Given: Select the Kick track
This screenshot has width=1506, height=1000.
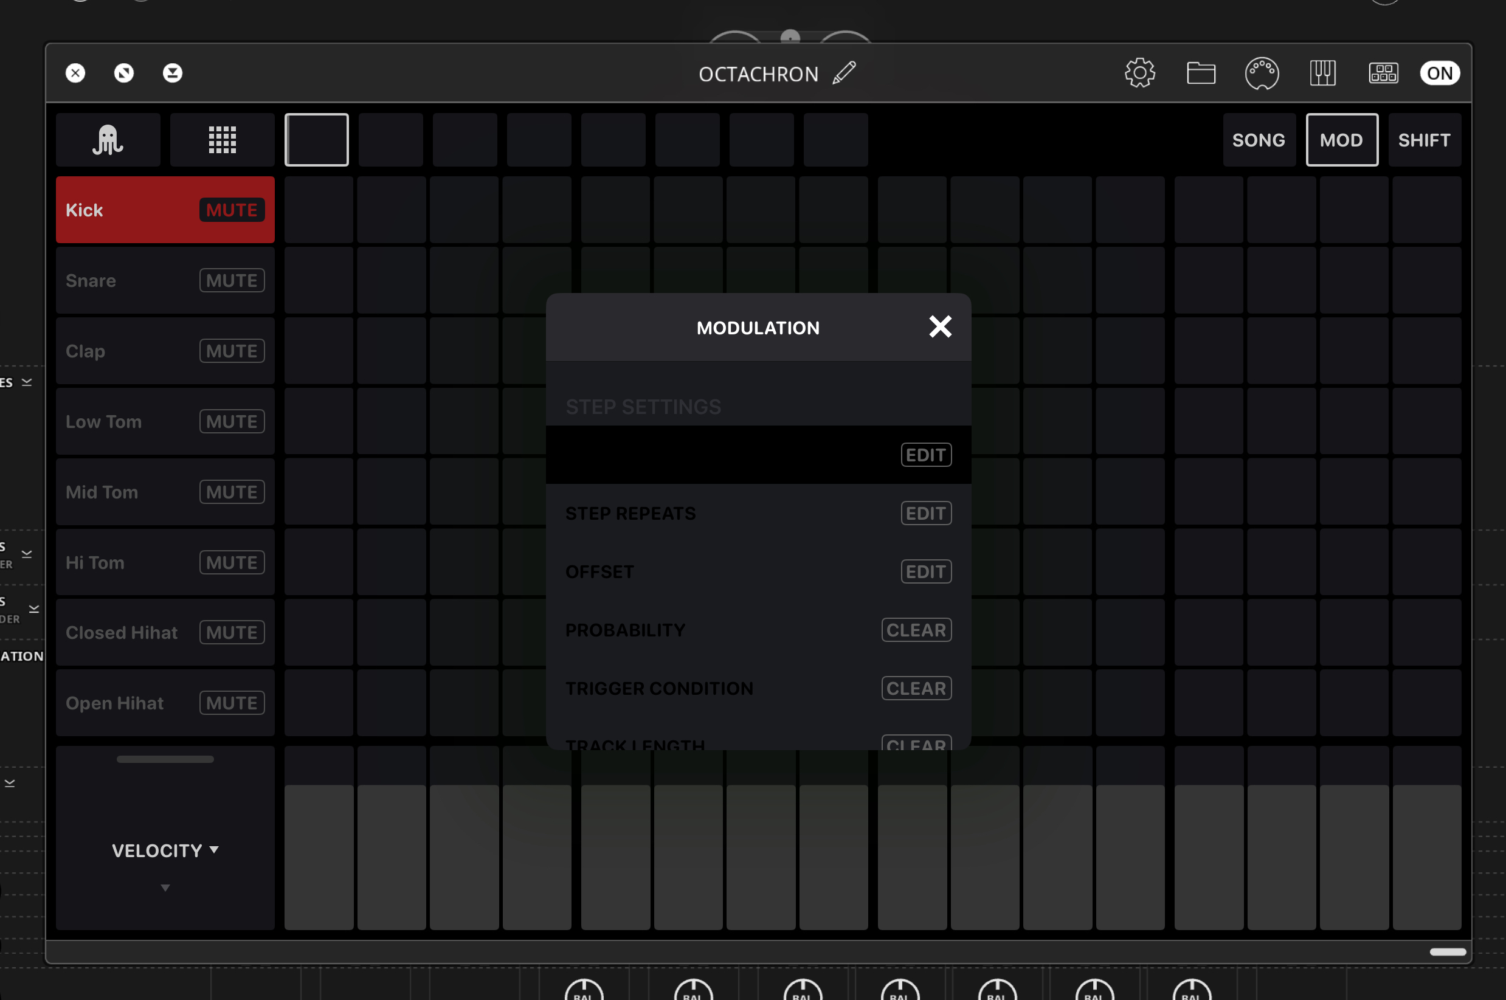Looking at the screenshot, I should [165, 210].
